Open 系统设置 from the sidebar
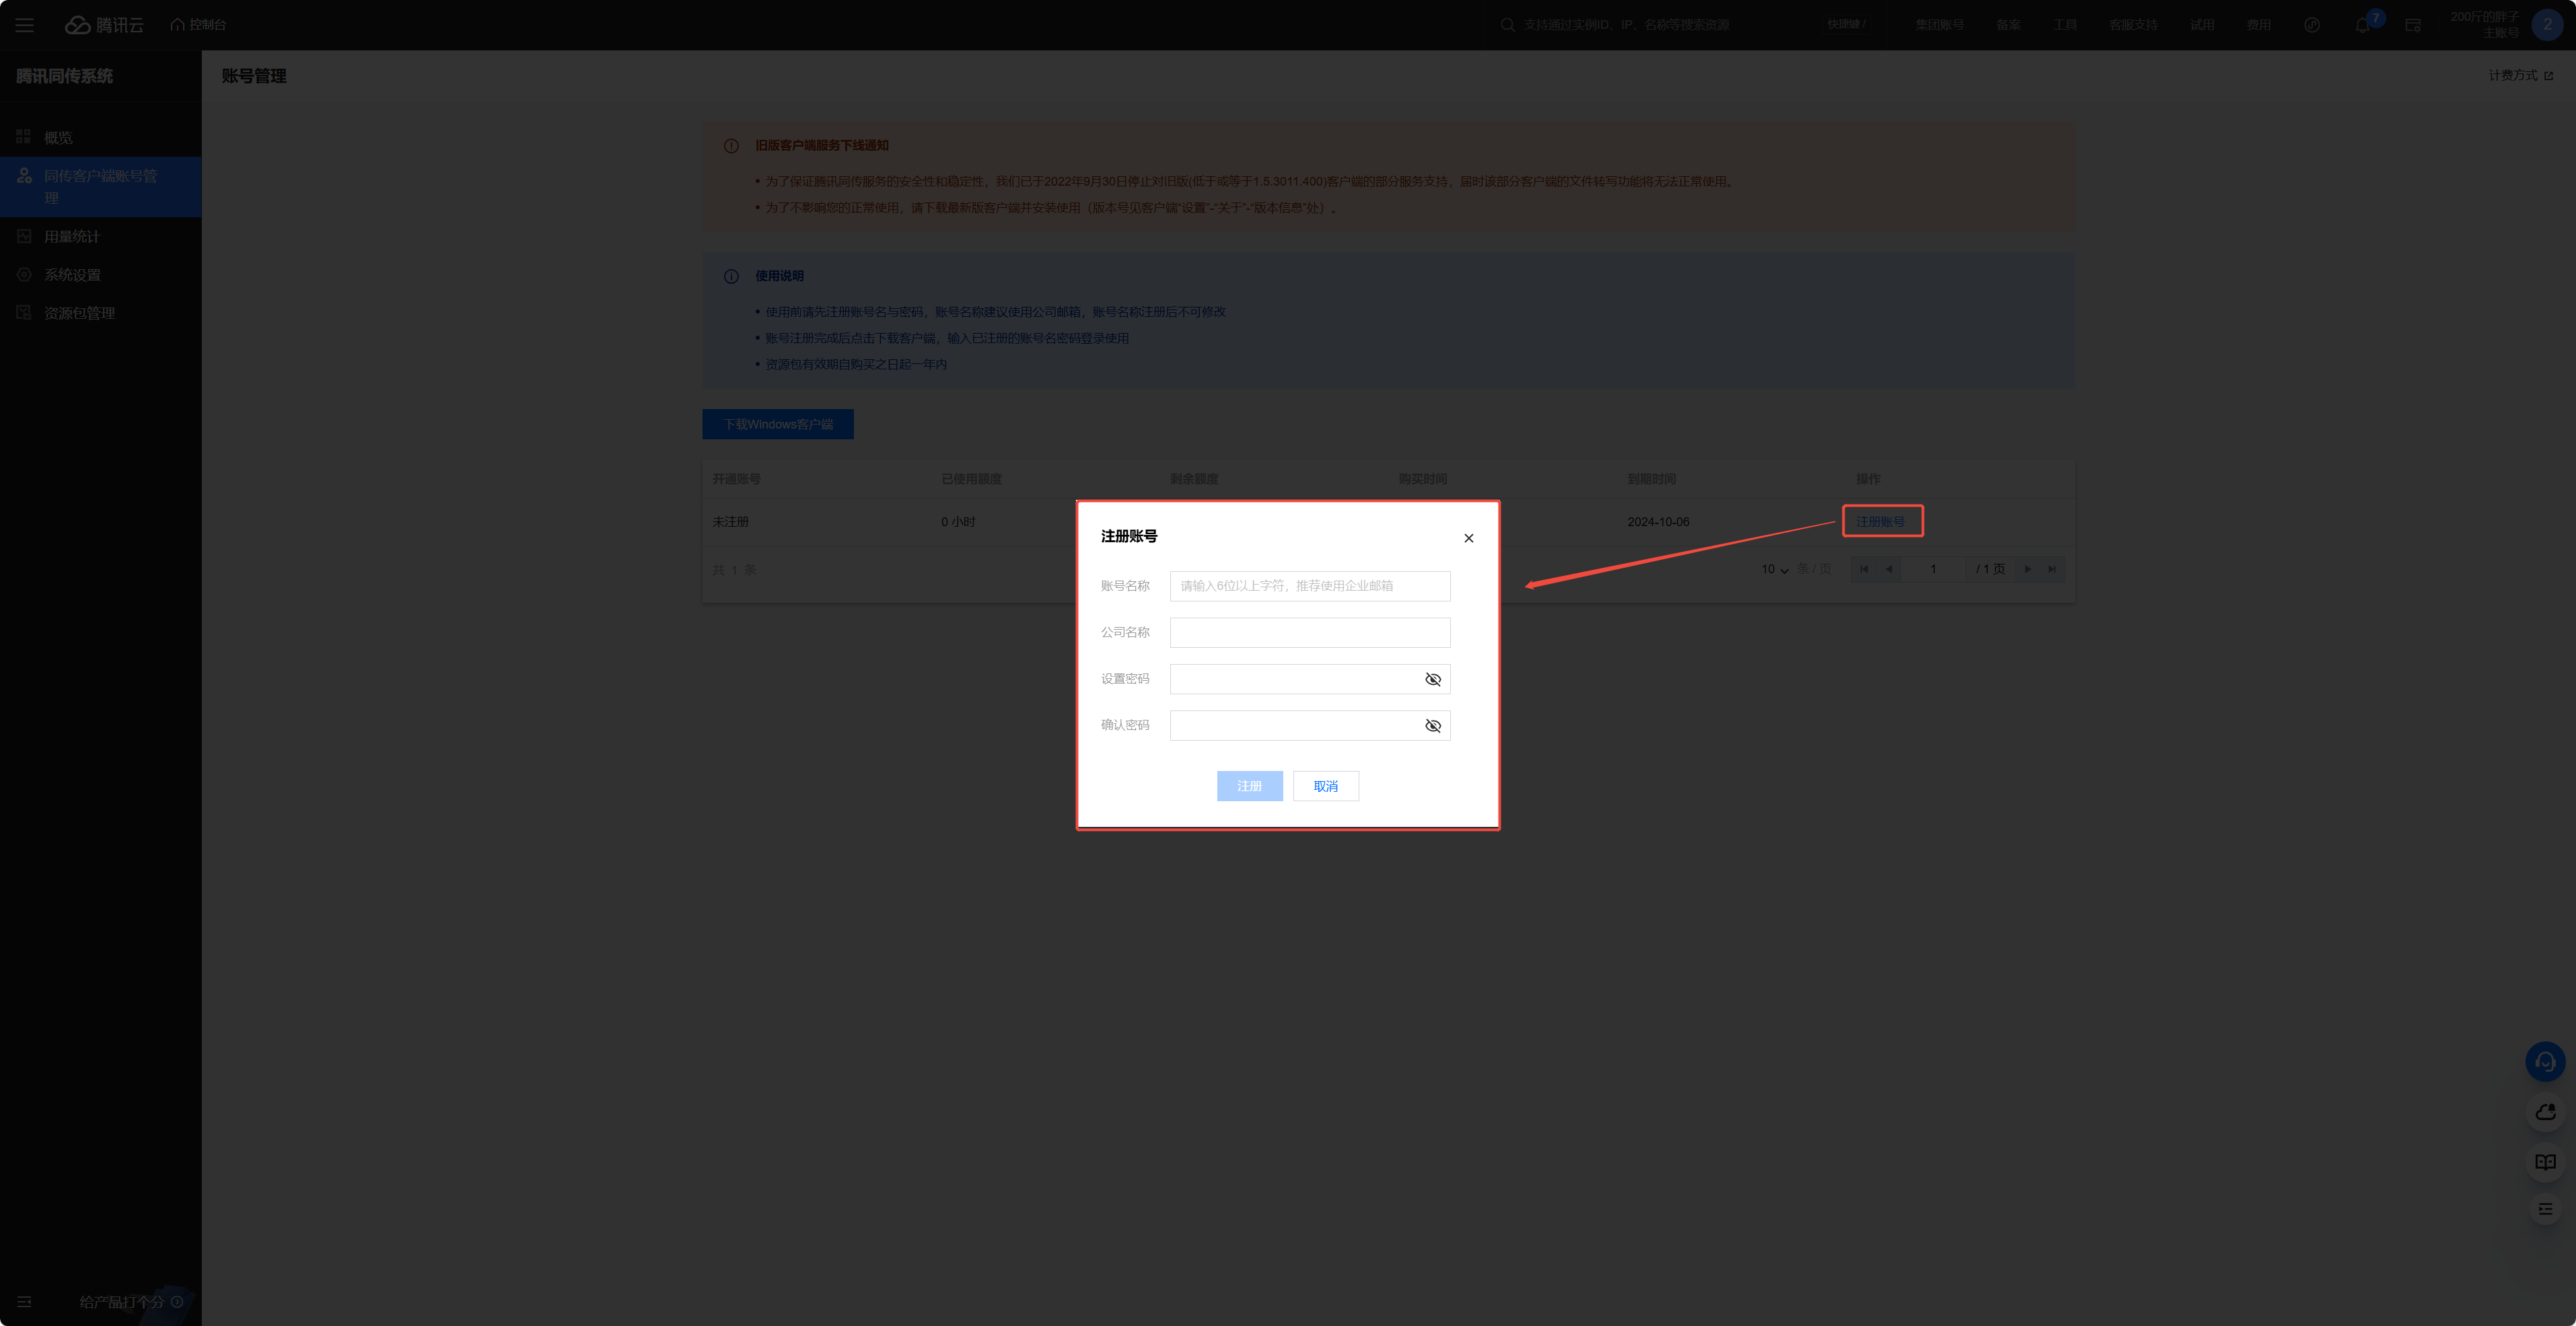This screenshot has width=2576, height=1326. (72, 275)
